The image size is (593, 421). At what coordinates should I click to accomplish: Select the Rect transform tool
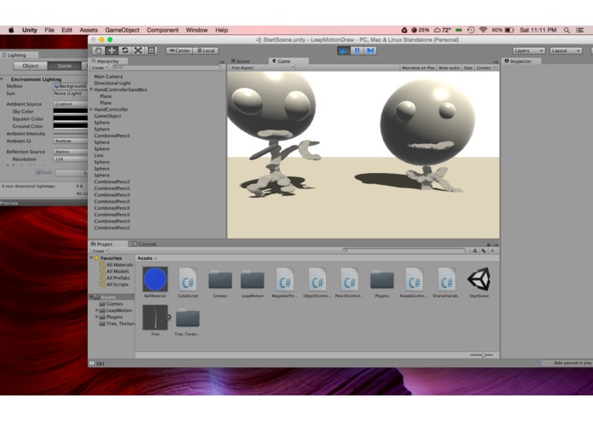[151, 50]
